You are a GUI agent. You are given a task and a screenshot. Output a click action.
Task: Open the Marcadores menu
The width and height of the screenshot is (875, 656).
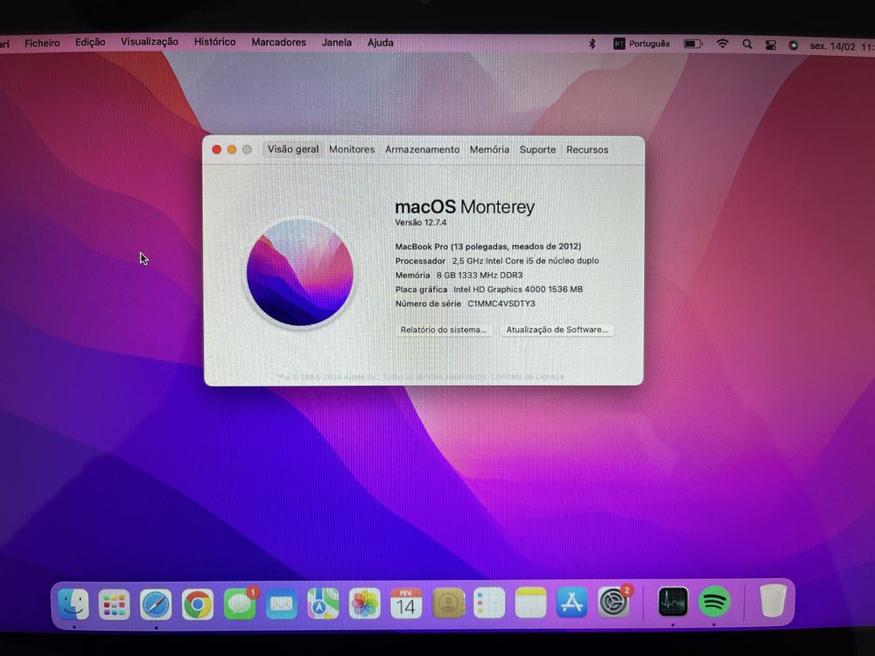[x=279, y=42]
